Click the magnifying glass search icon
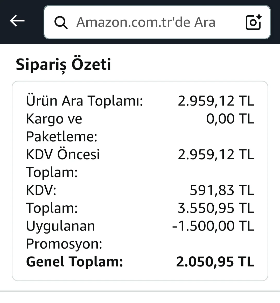Image resolution: width=280 pixels, height=303 pixels. click(x=61, y=22)
